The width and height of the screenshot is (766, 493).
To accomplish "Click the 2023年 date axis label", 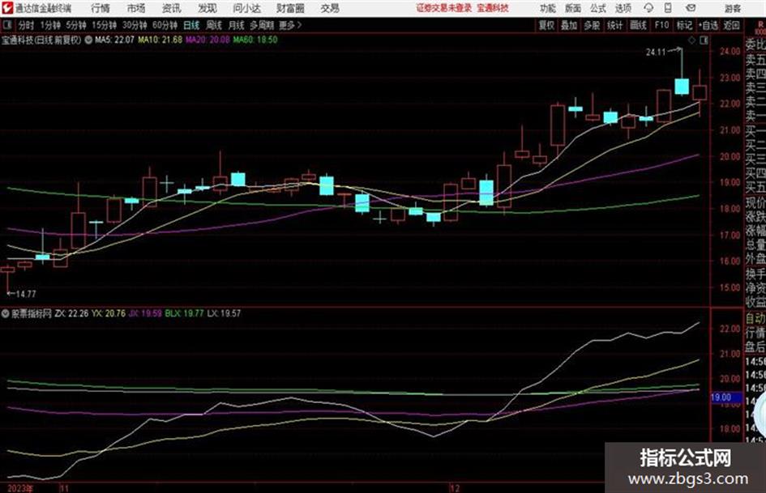I will pyautogui.click(x=20, y=488).
